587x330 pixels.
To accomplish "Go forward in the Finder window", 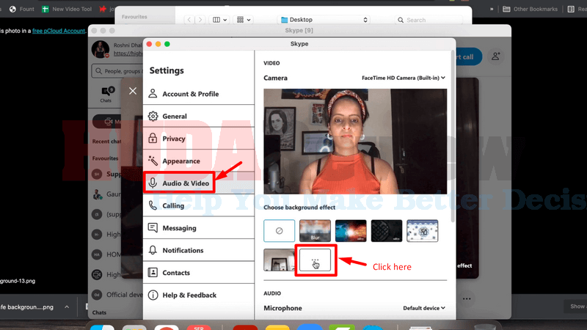I will tap(200, 20).
